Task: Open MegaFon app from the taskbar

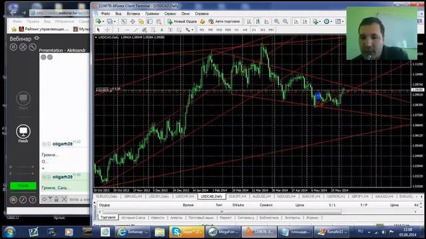Action: [223, 232]
